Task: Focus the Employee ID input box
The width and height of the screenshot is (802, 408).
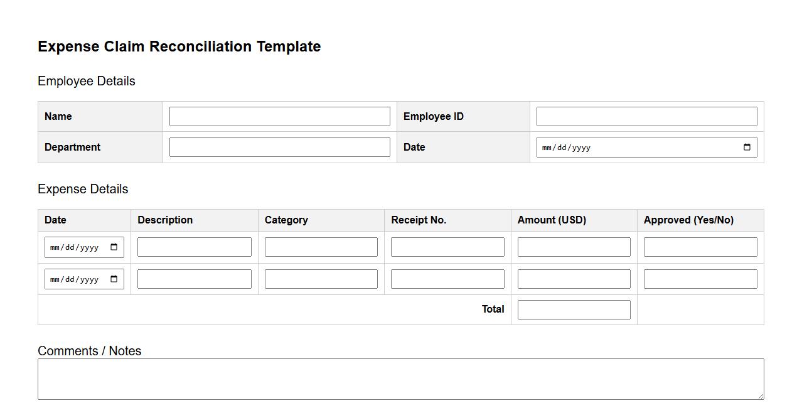Action: tap(646, 117)
